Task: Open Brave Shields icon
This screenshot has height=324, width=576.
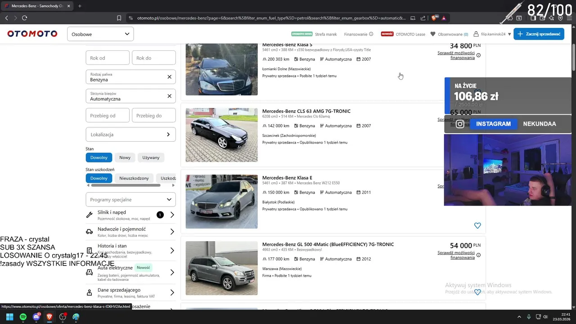Action: coord(434,18)
